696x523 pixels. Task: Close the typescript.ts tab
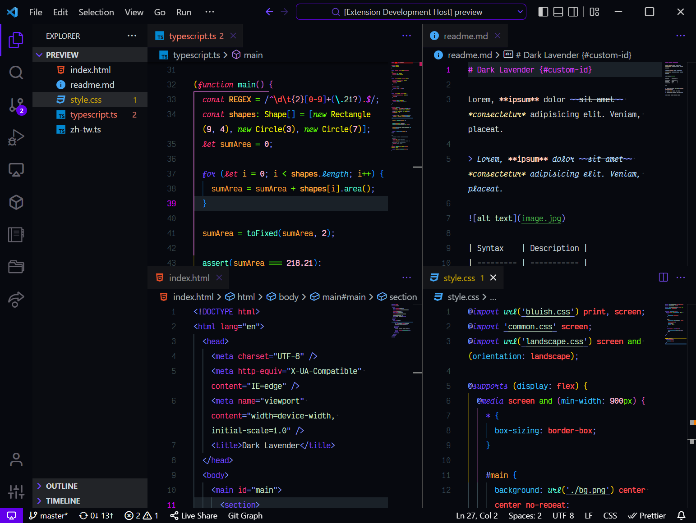pyautogui.click(x=233, y=36)
